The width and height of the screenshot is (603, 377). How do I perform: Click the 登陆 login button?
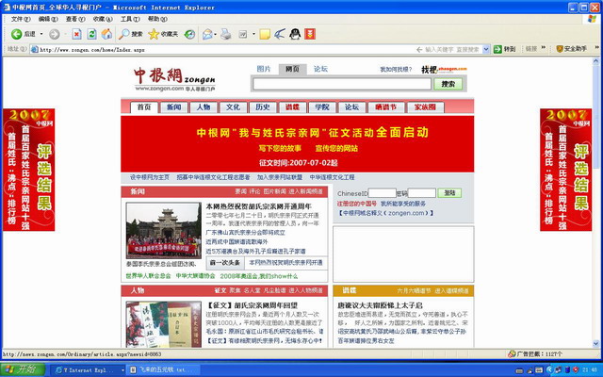click(449, 193)
